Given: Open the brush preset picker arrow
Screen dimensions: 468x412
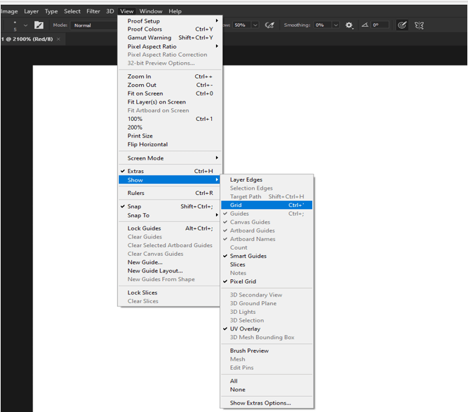Looking at the screenshot, I should 25,25.
